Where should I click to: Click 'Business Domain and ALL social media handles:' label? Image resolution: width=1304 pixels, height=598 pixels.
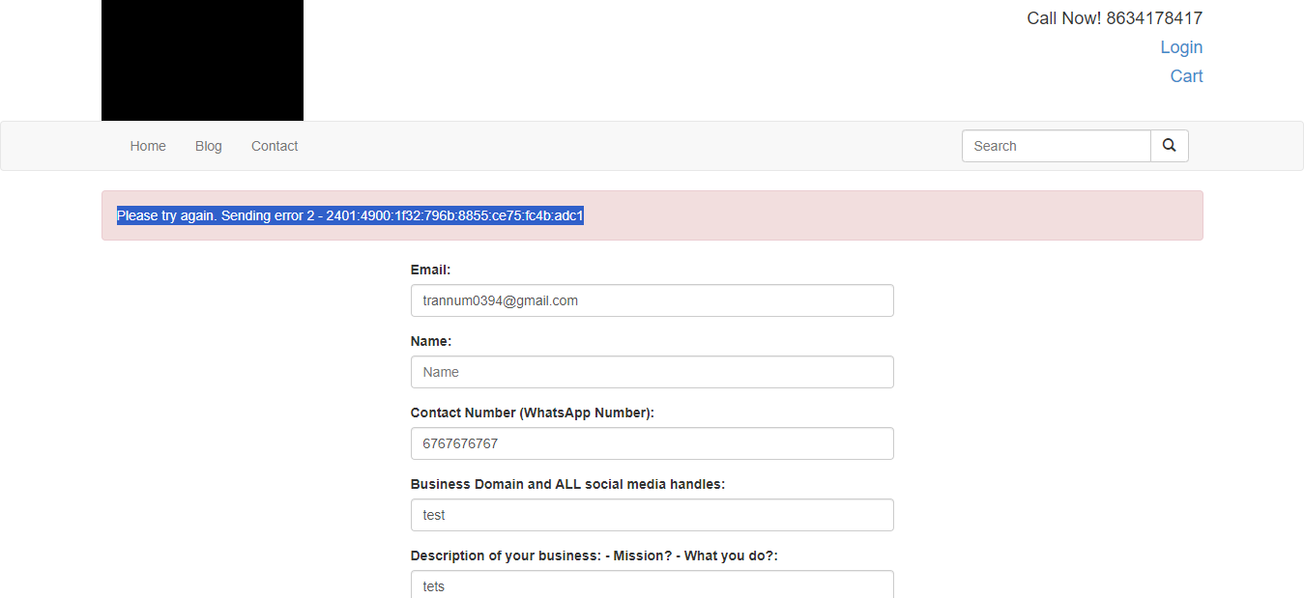[x=567, y=484]
